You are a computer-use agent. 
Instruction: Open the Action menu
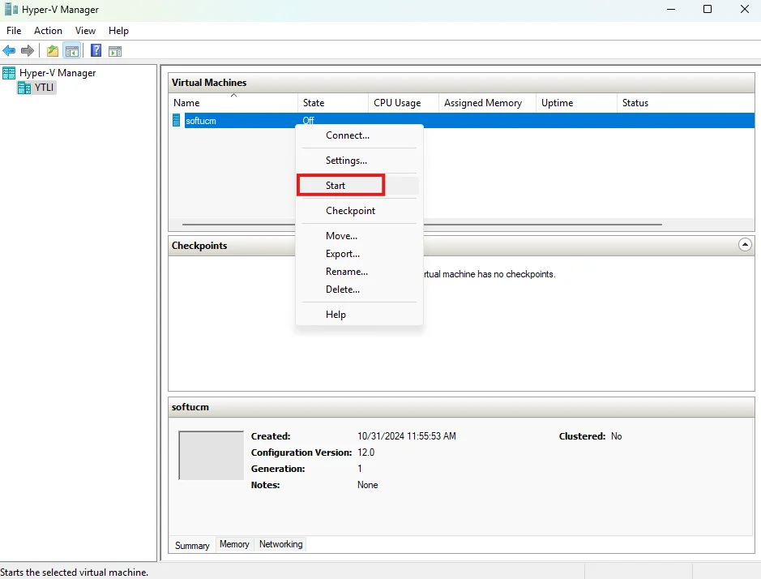(48, 31)
